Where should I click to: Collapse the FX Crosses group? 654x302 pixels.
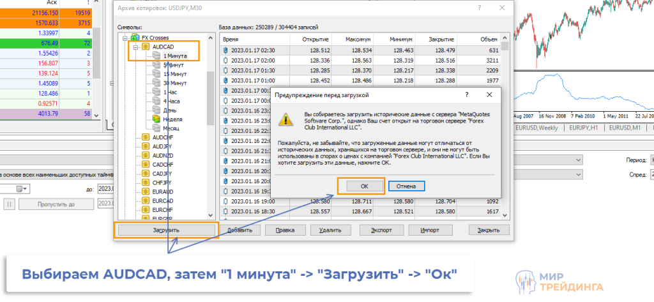click(126, 38)
